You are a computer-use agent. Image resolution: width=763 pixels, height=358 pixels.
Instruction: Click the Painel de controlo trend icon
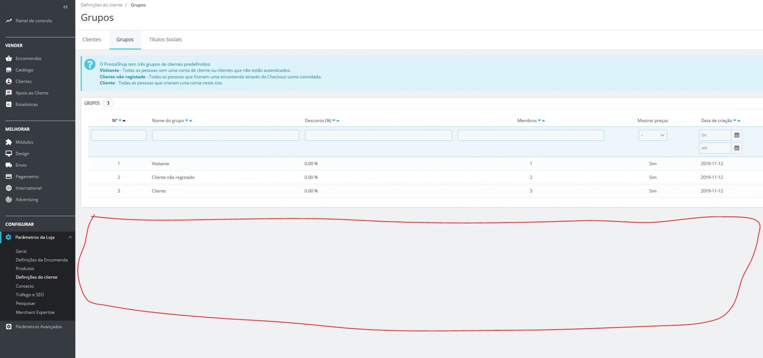click(x=9, y=21)
